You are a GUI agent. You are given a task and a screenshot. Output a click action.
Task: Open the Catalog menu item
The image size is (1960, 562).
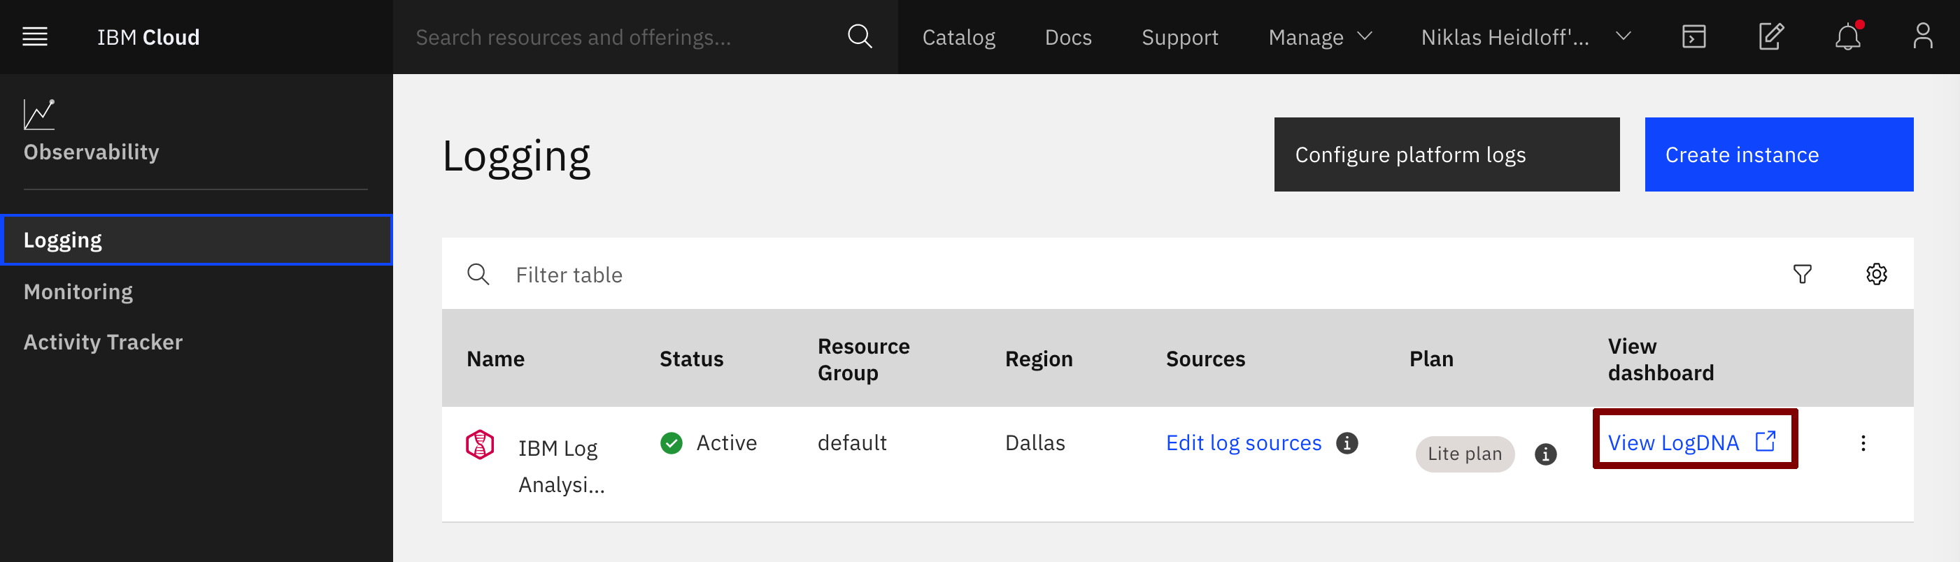958,36
